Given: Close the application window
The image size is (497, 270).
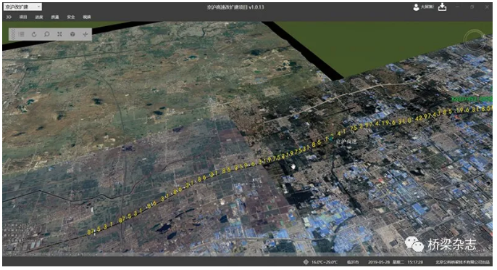Looking at the screenshot, I should 487,7.
